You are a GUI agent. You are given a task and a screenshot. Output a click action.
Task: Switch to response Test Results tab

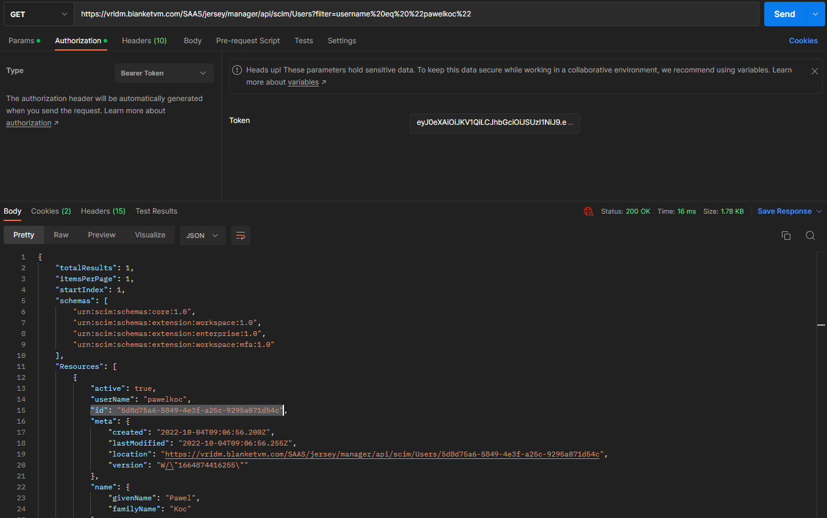tap(156, 211)
